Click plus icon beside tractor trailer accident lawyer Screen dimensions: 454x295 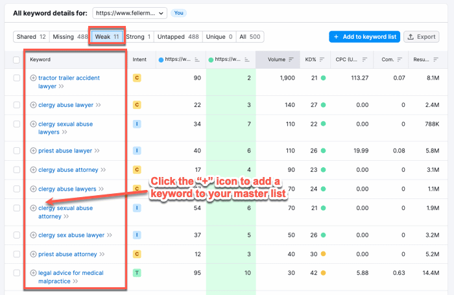coord(34,78)
